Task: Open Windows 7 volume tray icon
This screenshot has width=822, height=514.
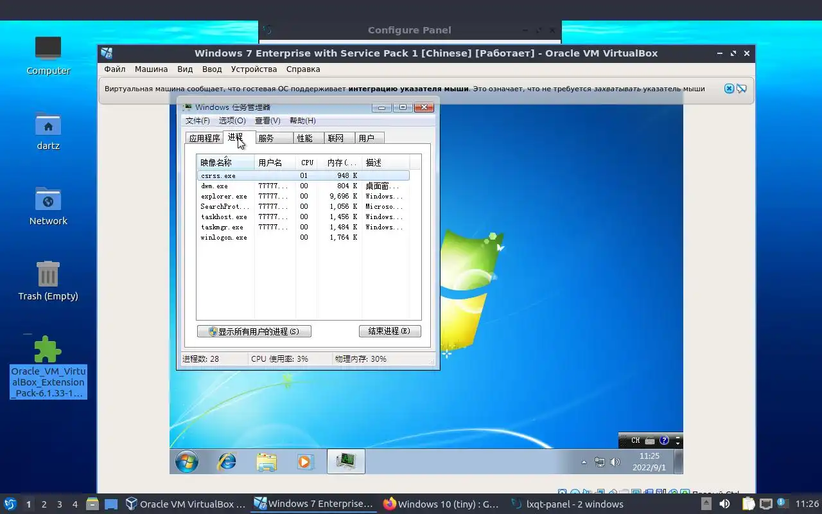Action: pos(615,462)
